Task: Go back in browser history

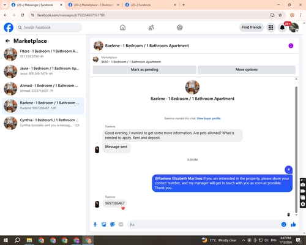Action: 6,15
